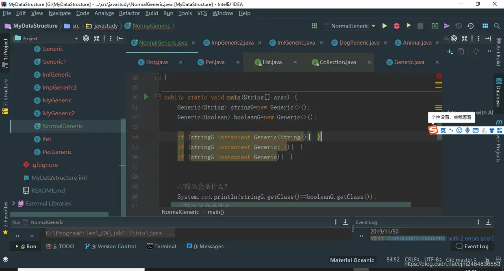Click the VCS update project icon
504x271 pixels.
click(x=434, y=26)
